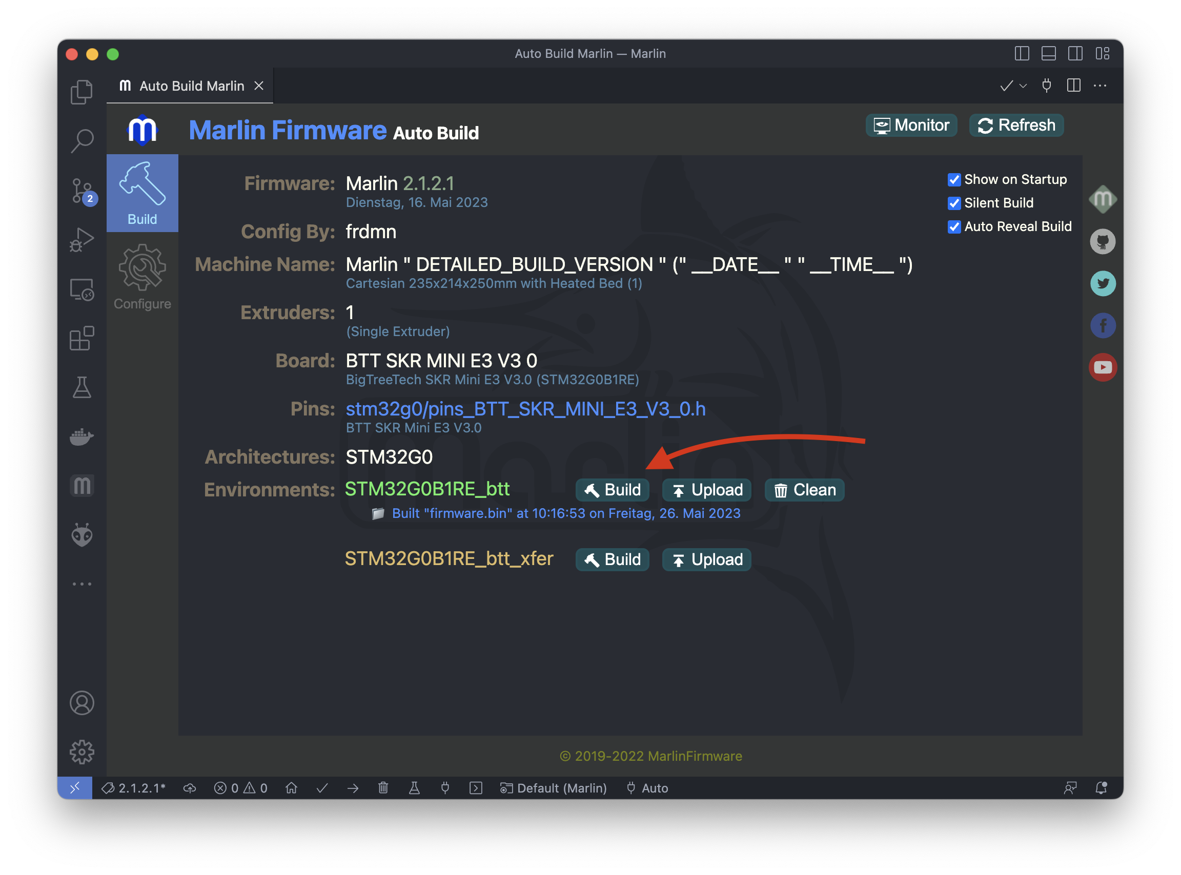
Task: Uncheck the Show on Startup checkbox
Action: (x=954, y=180)
